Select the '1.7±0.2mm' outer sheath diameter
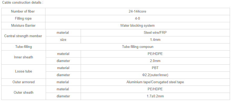This screenshot has height=101, width=231. 155,96
